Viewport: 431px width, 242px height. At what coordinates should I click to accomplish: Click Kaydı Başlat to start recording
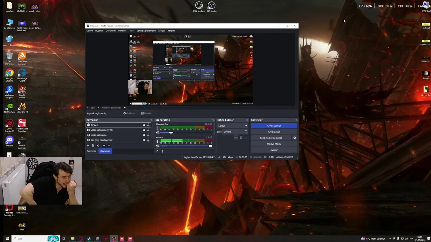click(274, 132)
